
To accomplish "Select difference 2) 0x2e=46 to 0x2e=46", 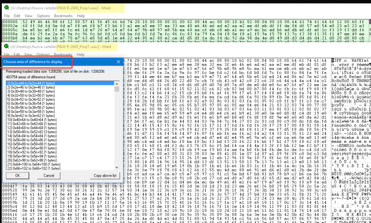I will point(60,87).
